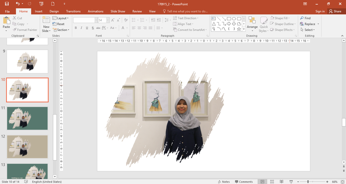Align text right
This screenshot has width=346, height=184.
pos(145,28)
